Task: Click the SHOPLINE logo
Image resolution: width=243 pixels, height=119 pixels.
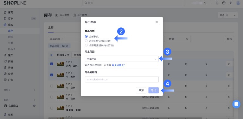Action: point(15,3)
